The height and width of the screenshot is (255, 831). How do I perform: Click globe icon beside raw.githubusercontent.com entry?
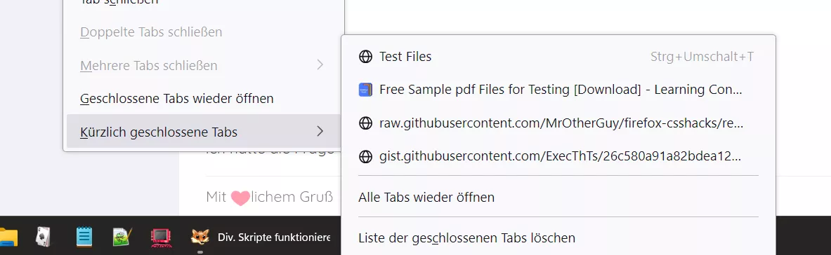tap(366, 123)
